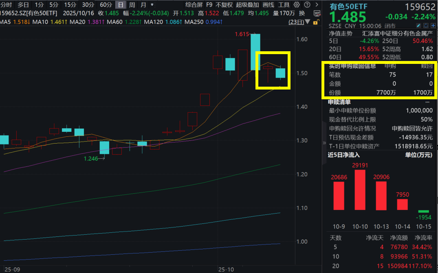Expand hidden toolbar items via right chevron icon
The width and height of the screenshot is (438, 273).
tap(317, 4)
